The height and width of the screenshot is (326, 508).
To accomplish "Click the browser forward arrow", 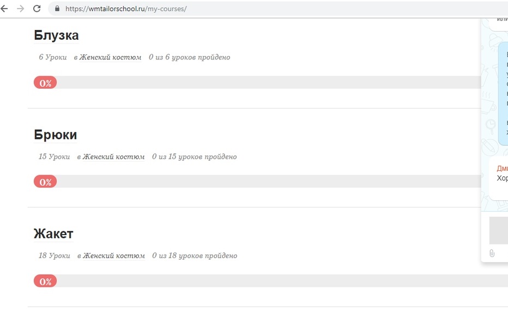I will 20,9.
